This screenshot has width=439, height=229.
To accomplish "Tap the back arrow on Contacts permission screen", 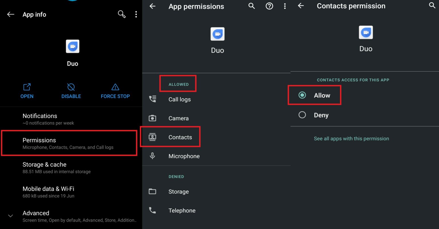I will [301, 6].
